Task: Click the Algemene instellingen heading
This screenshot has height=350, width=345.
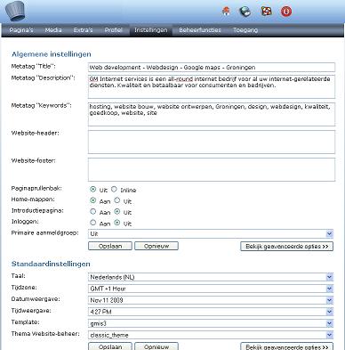Action: click(52, 54)
